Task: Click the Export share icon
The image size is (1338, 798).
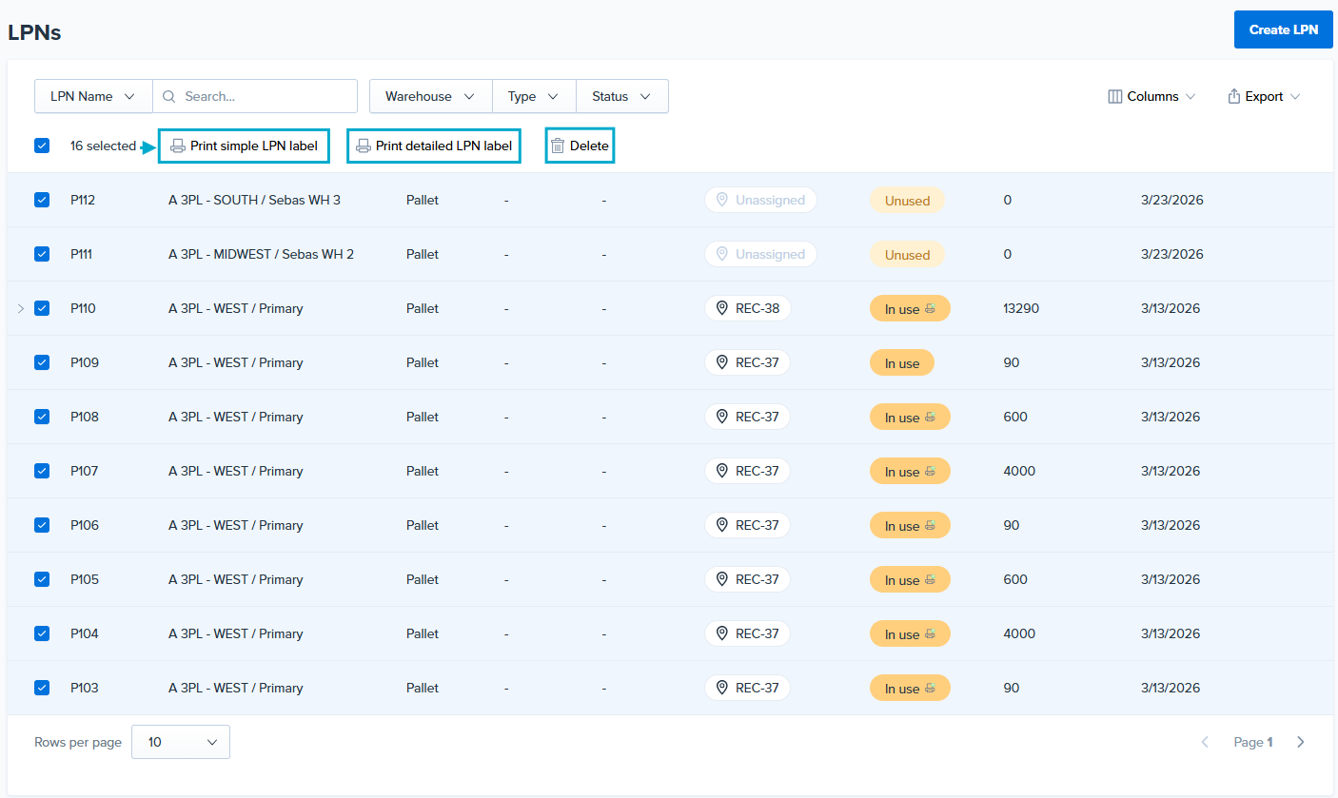Action: [1233, 96]
